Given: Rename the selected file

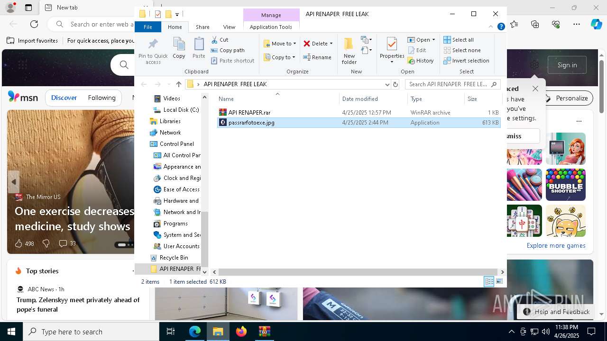Looking at the screenshot, I should 317,57.
